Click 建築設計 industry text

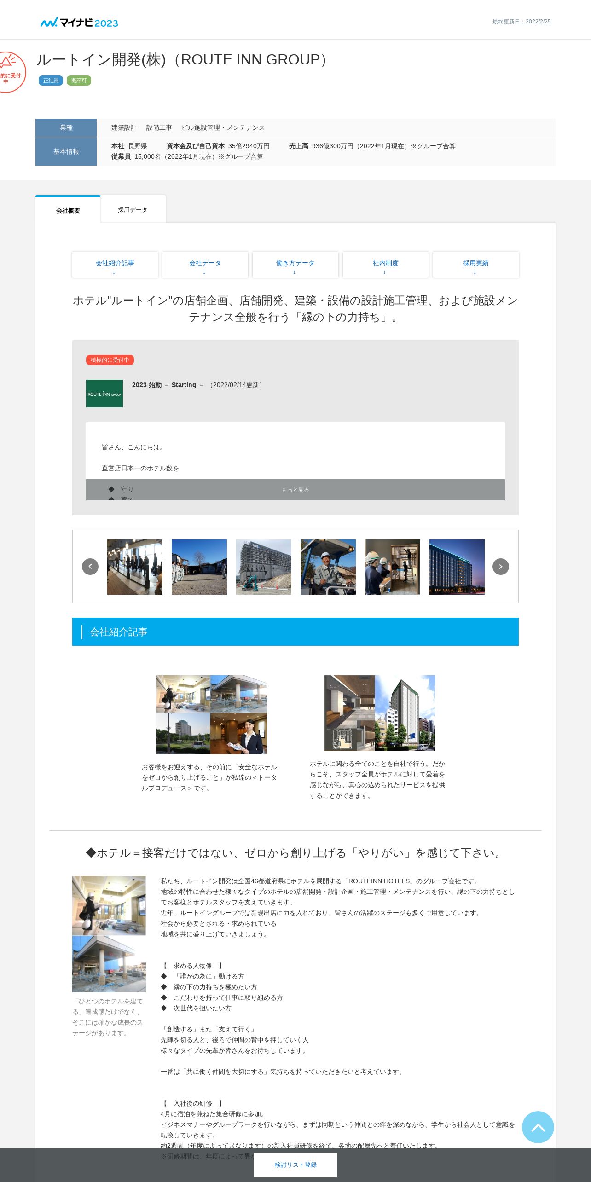[x=124, y=127]
